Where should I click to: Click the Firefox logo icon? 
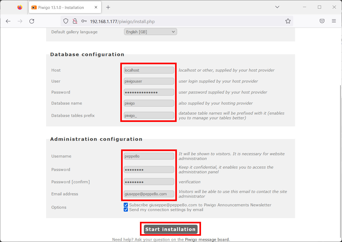coord(20,7)
